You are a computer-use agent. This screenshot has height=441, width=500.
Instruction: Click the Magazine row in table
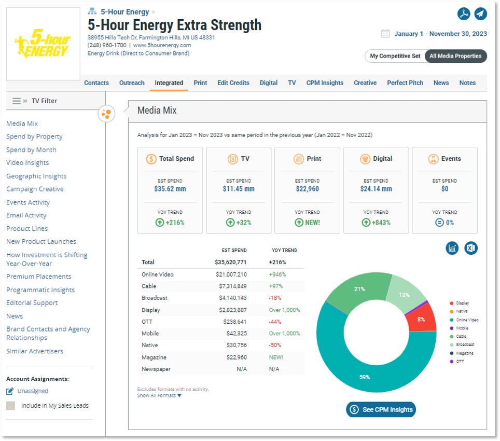point(220,357)
